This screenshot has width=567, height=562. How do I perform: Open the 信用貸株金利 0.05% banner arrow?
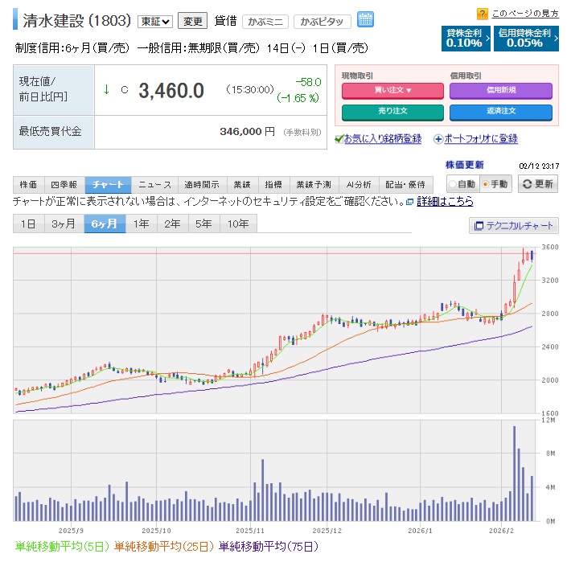[x=556, y=38]
